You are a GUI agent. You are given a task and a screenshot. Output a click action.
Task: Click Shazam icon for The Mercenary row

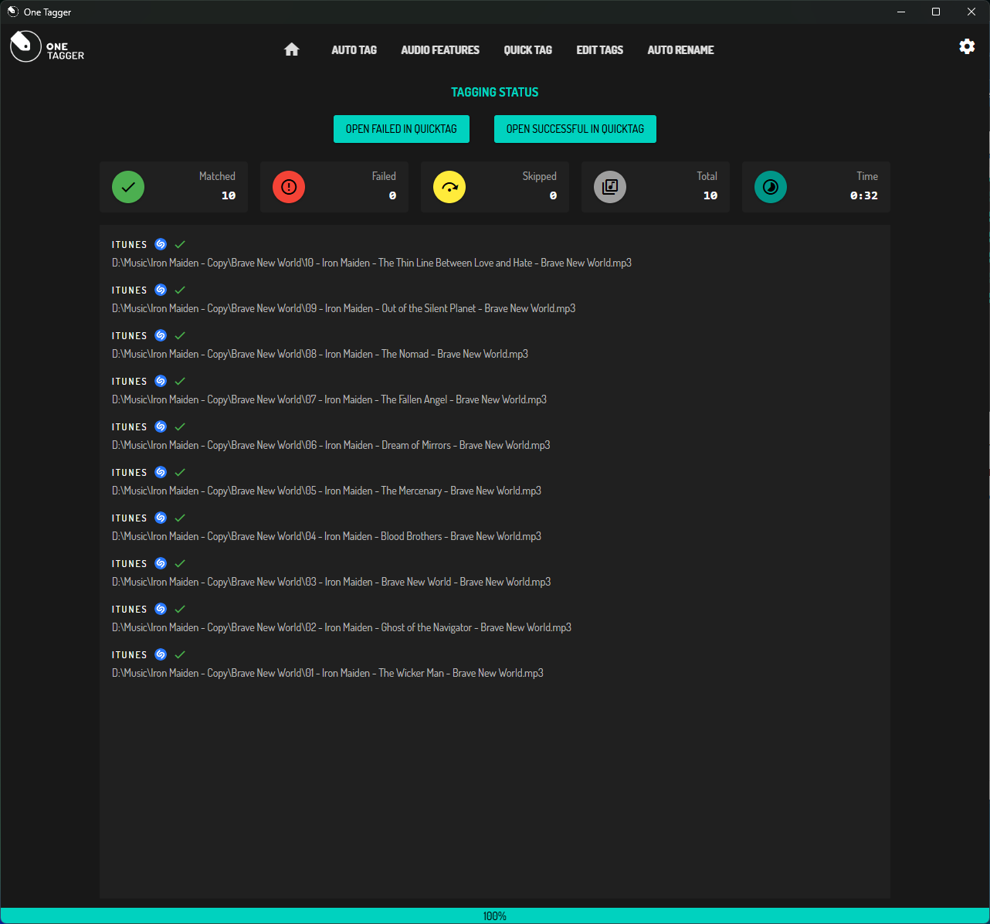pyautogui.click(x=161, y=472)
